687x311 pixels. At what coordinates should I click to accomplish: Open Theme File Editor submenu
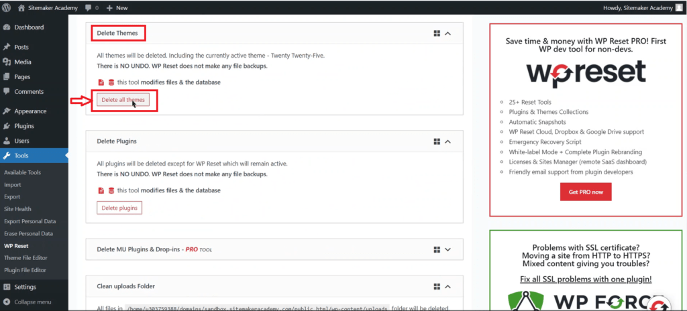[25, 258]
